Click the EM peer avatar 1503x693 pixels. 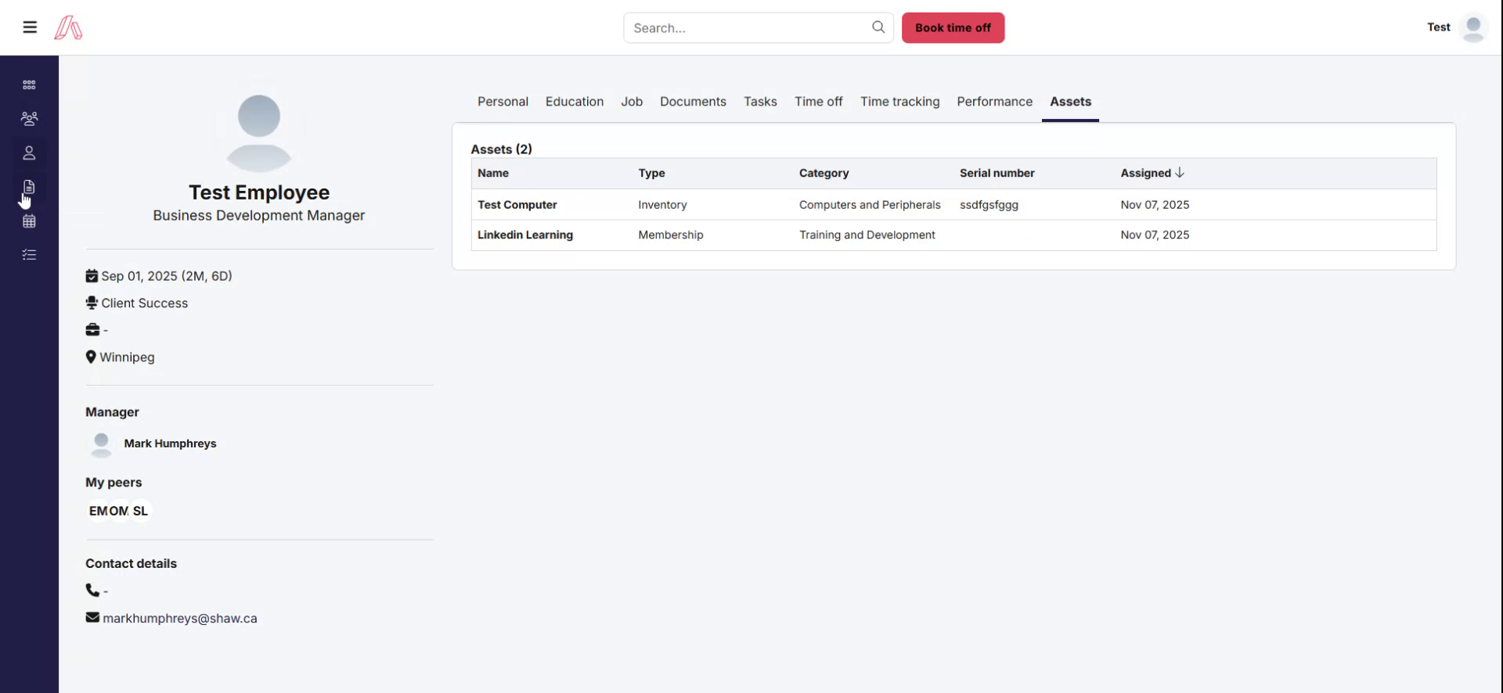pos(99,511)
